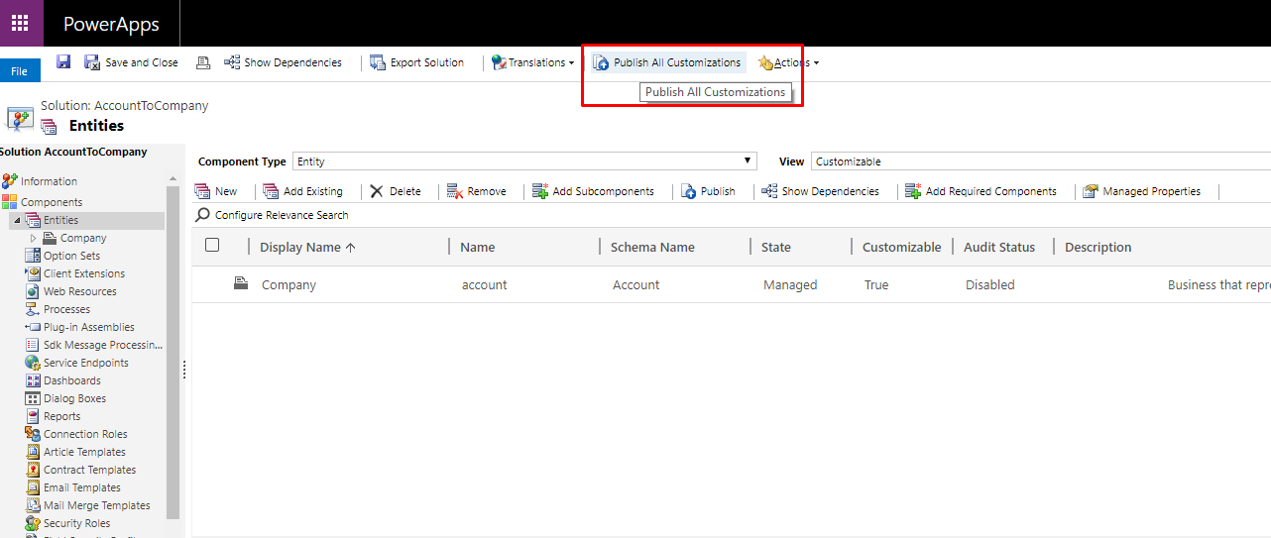This screenshot has width=1271, height=538.
Task: Select Service Endpoints in the tree
Action: pos(85,363)
